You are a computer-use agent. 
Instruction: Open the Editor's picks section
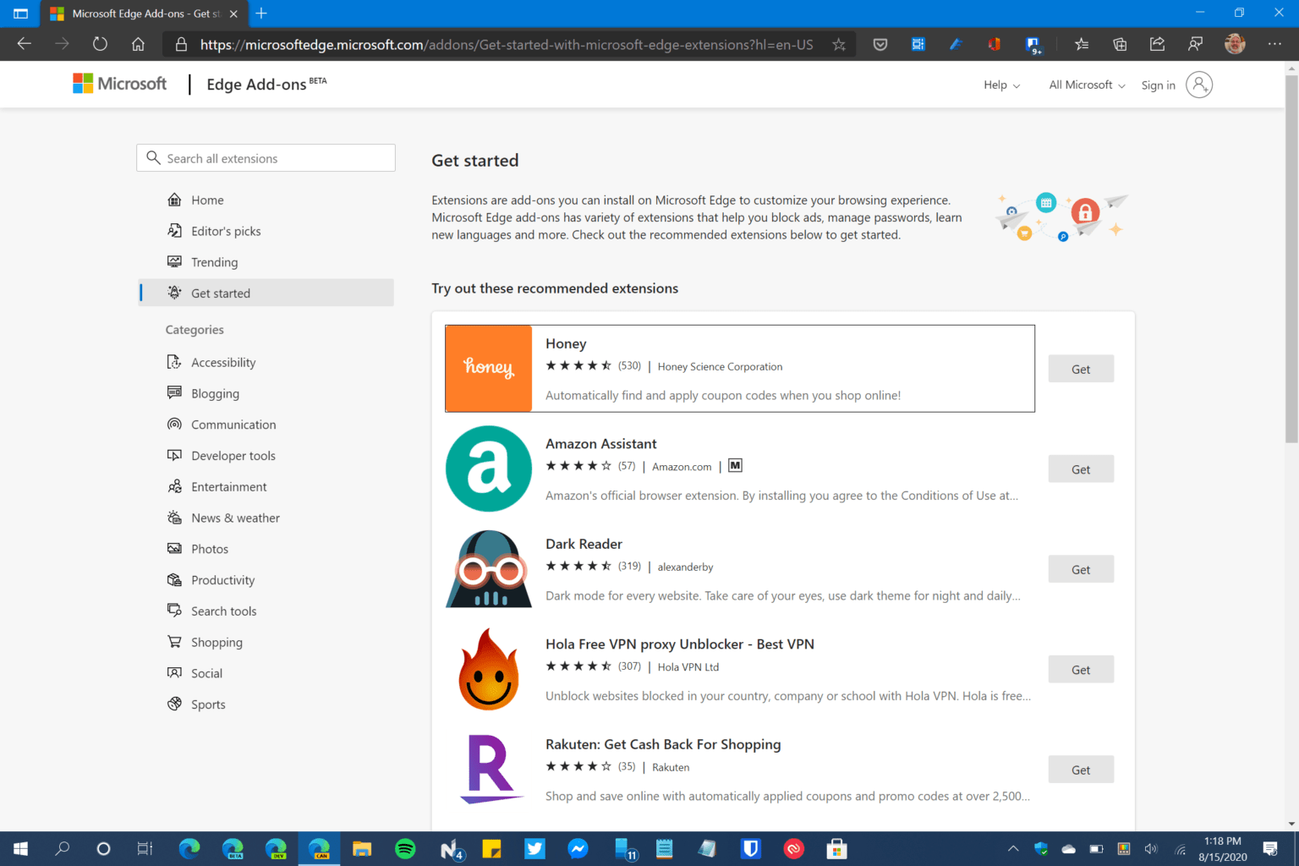(x=225, y=231)
